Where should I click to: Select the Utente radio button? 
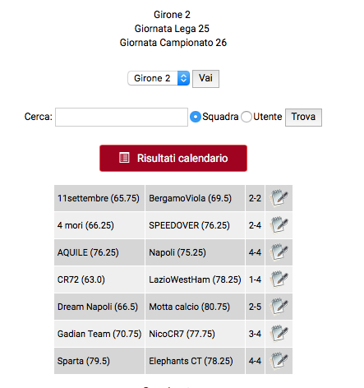247,117
